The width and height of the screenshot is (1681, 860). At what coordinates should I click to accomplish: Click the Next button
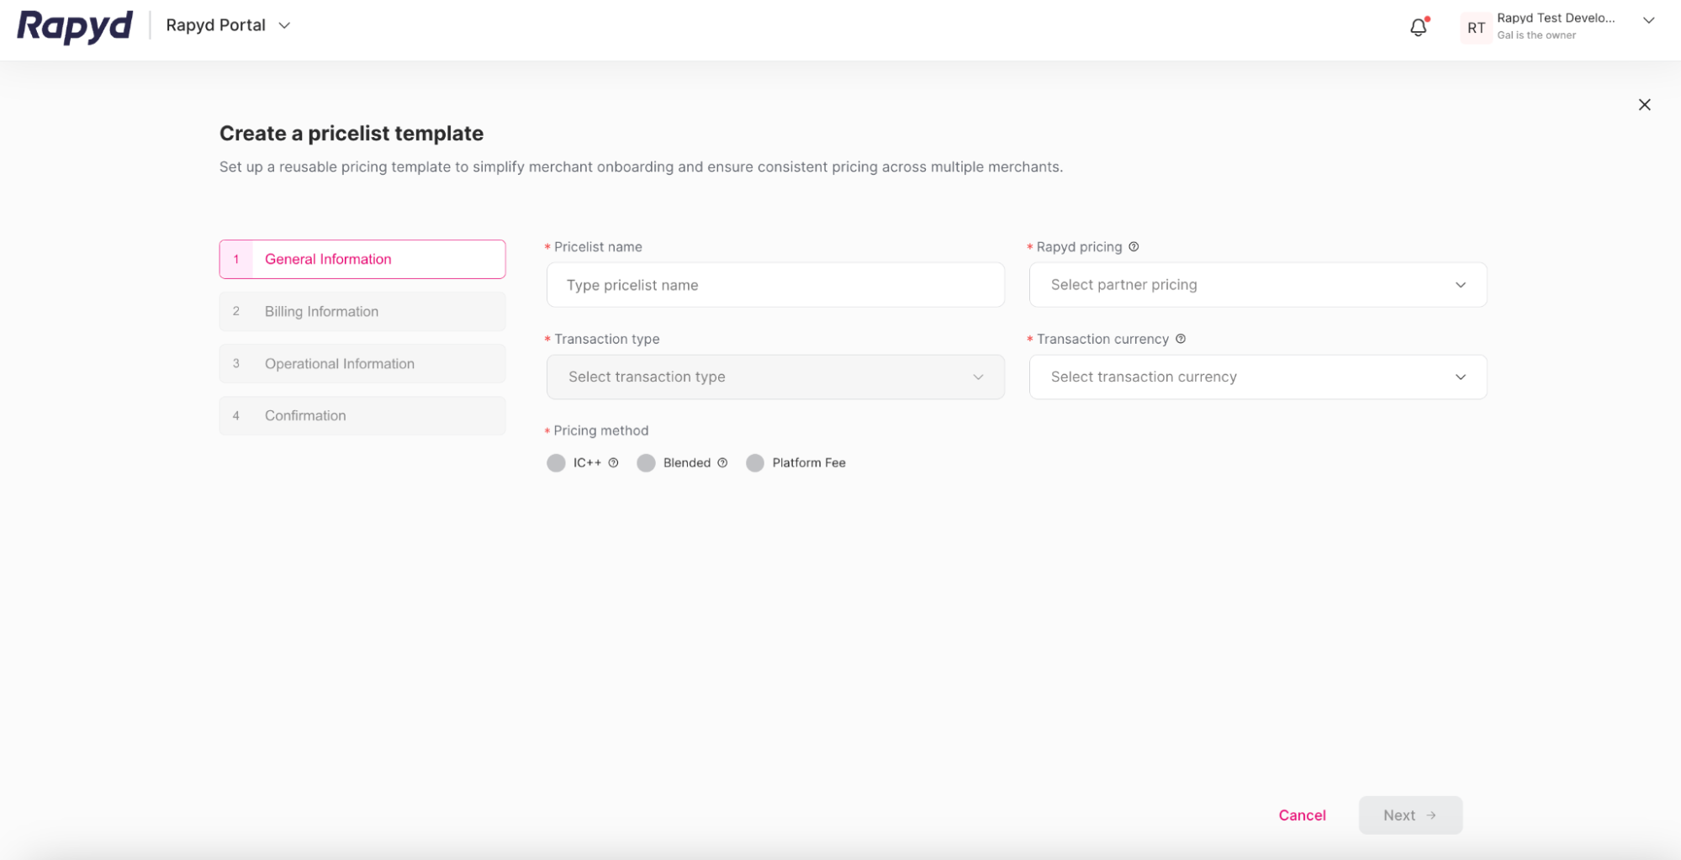click(x=1410, y=815)
